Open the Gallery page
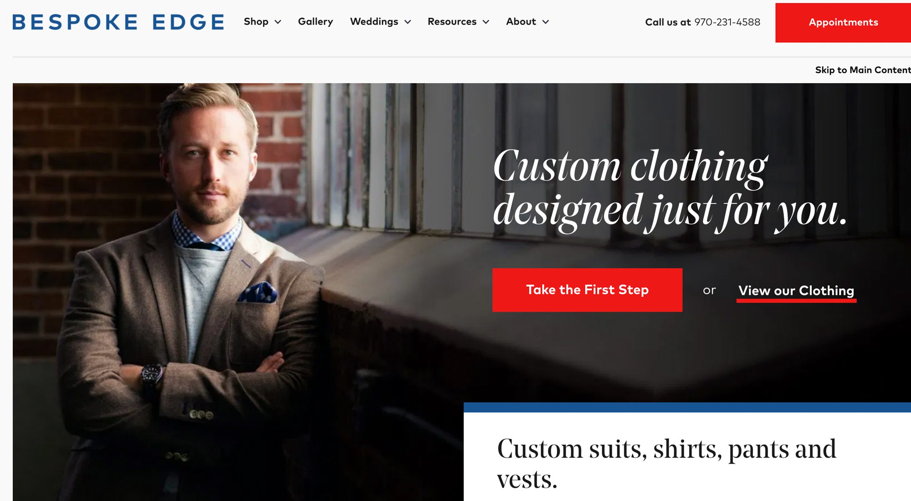 click(315, 22)
